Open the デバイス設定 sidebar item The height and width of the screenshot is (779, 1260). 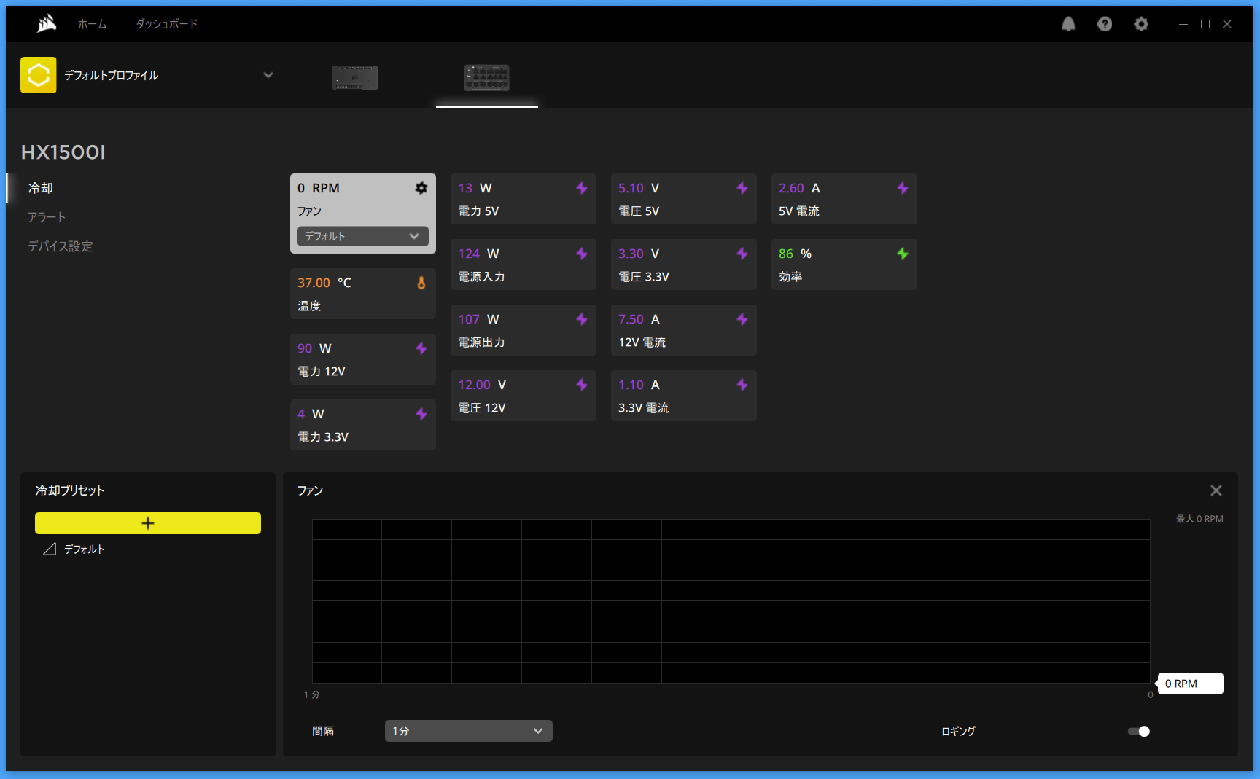61,246
